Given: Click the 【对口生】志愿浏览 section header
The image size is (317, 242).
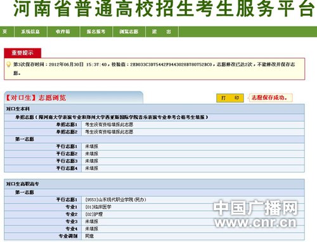Looking at the screenshot, I should (36, 98).
